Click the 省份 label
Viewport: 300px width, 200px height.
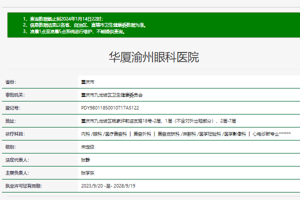(x=10, y=82)
